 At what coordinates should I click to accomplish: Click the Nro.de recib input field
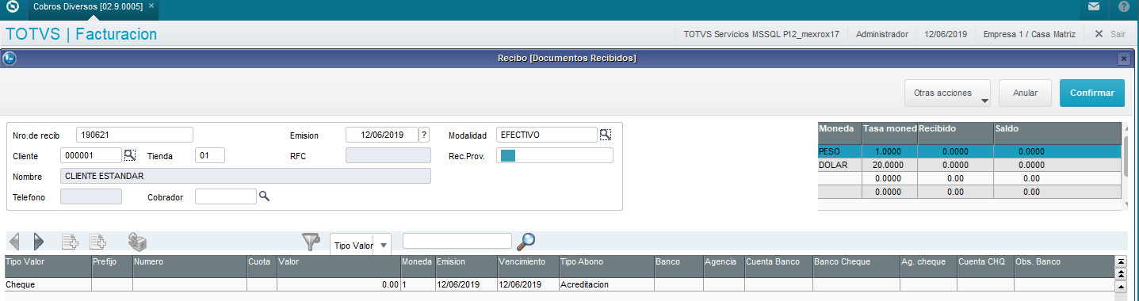(x=135, y=135)
